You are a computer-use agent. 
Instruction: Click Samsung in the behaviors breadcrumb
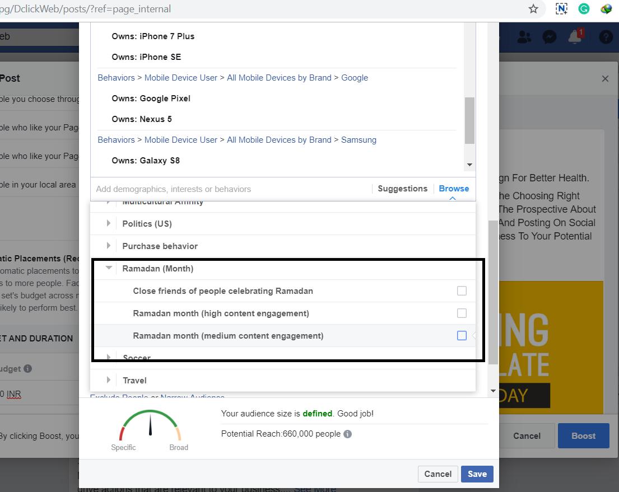pos(359,140)
